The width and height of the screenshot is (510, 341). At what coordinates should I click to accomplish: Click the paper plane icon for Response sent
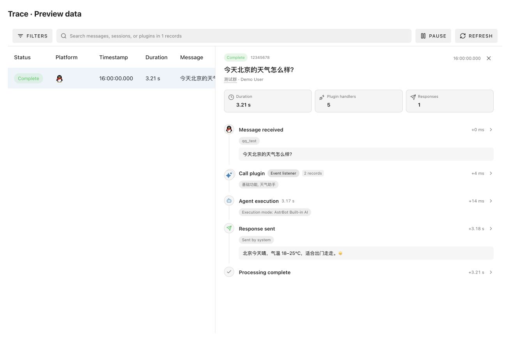[229, 228]
